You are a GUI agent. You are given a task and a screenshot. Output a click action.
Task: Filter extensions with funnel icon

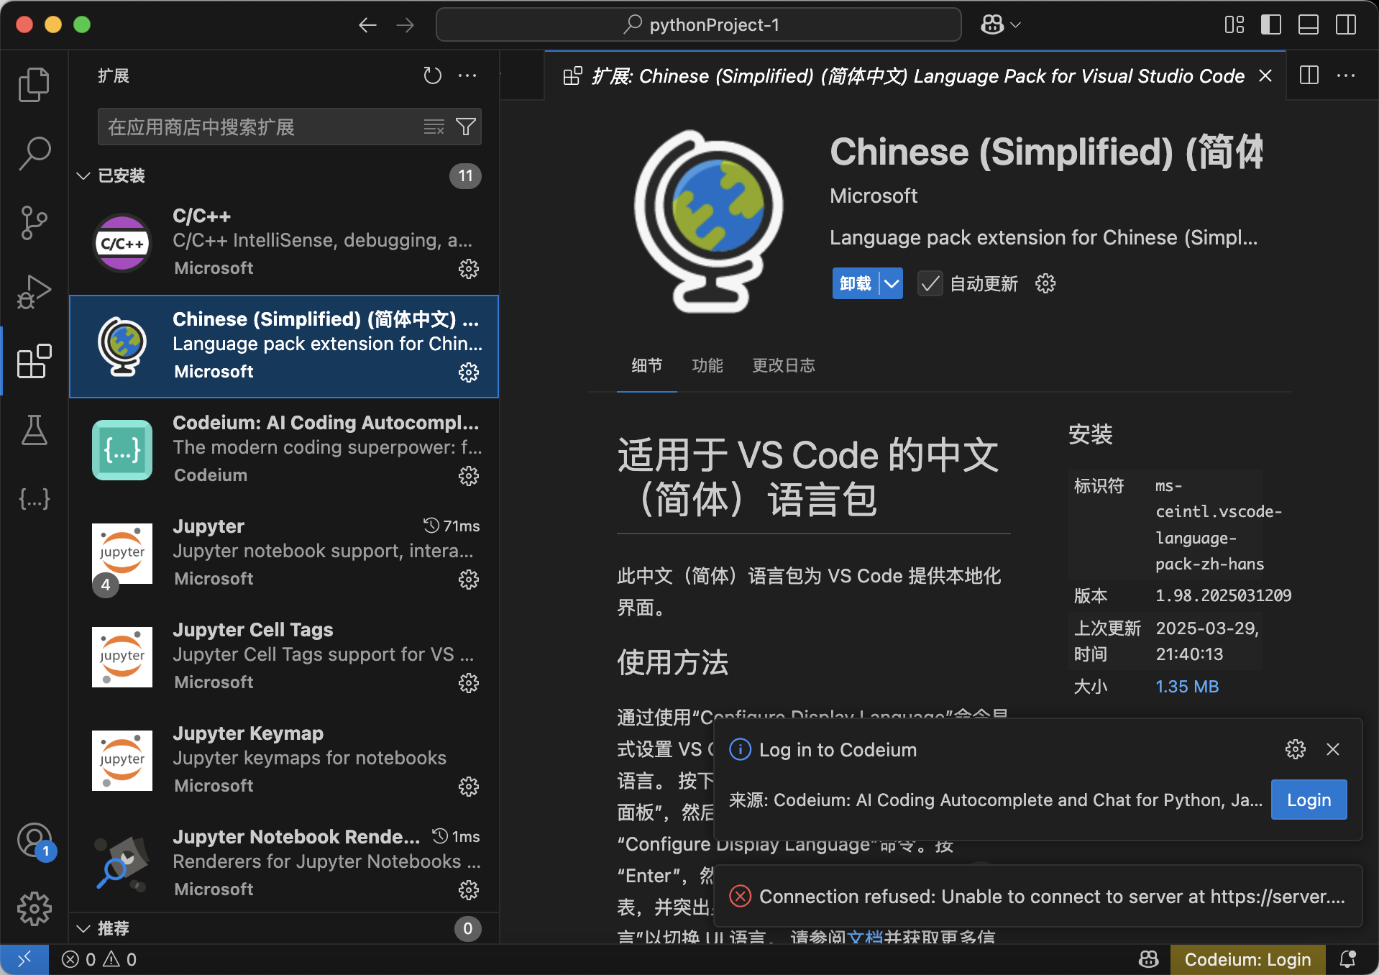(x=466, y=127)
